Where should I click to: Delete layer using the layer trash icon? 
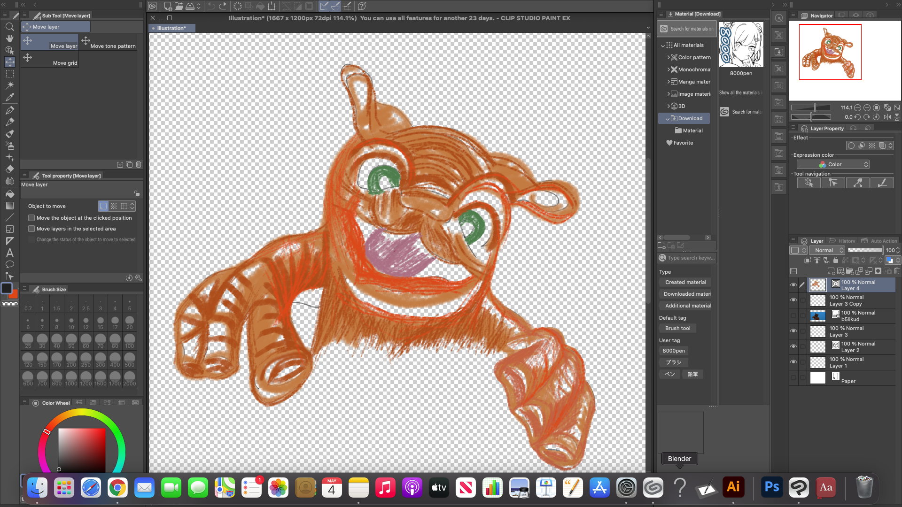click(897, 271)
